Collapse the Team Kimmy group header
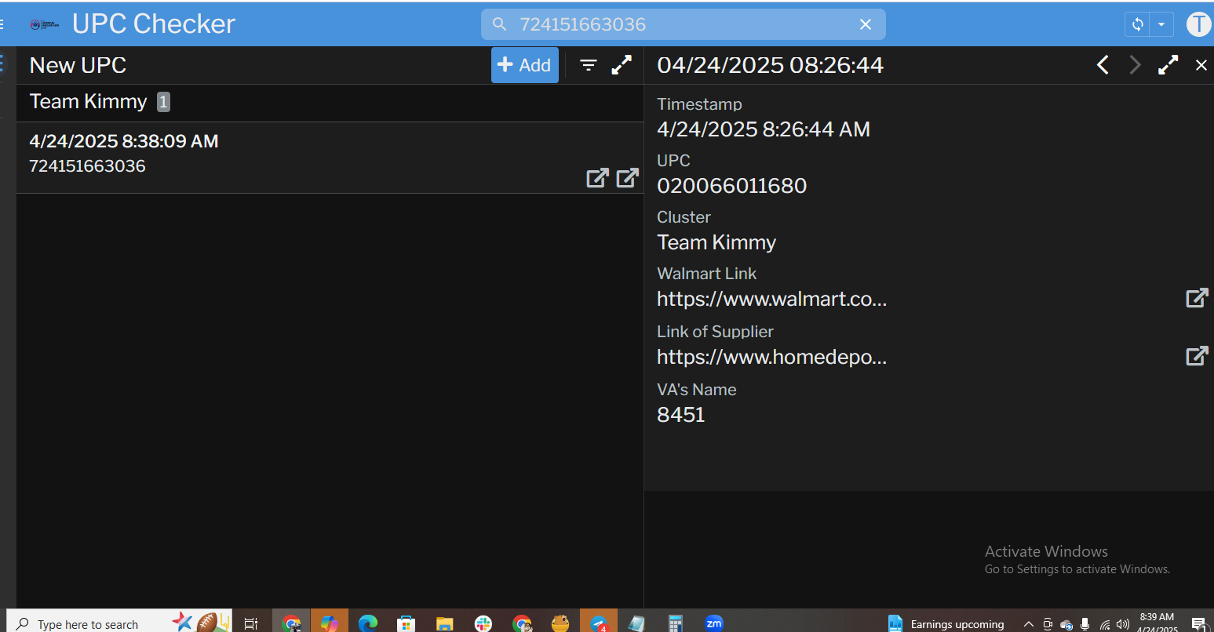Viewport: 1214px width, 632px height. click(89, 102)
